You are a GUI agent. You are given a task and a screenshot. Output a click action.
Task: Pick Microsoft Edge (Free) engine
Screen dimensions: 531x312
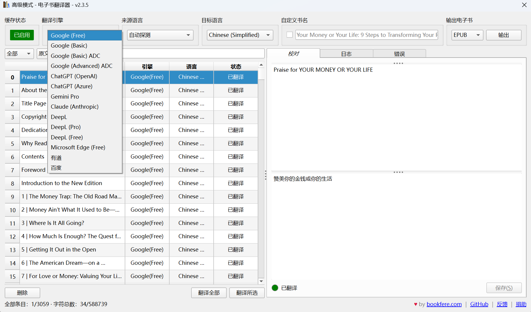tap(85, 147)
